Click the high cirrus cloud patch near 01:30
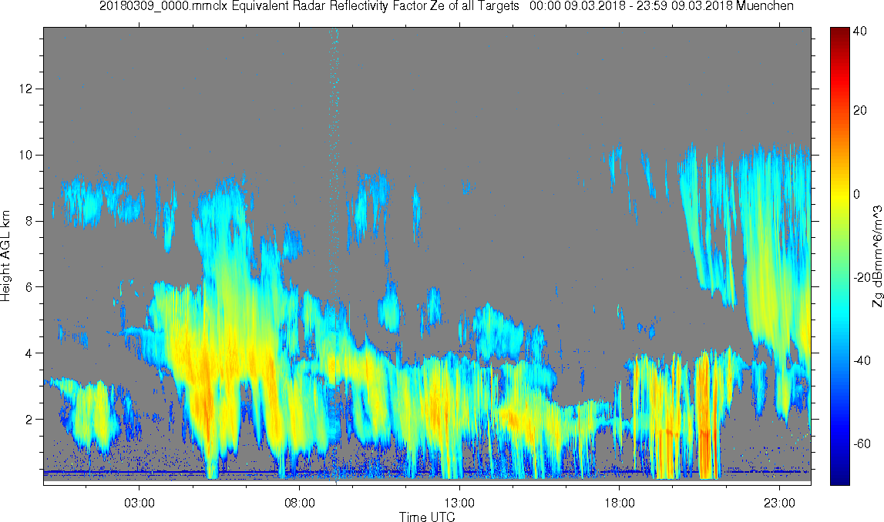Viewport: 884px width, 522px height. point(85,202)
